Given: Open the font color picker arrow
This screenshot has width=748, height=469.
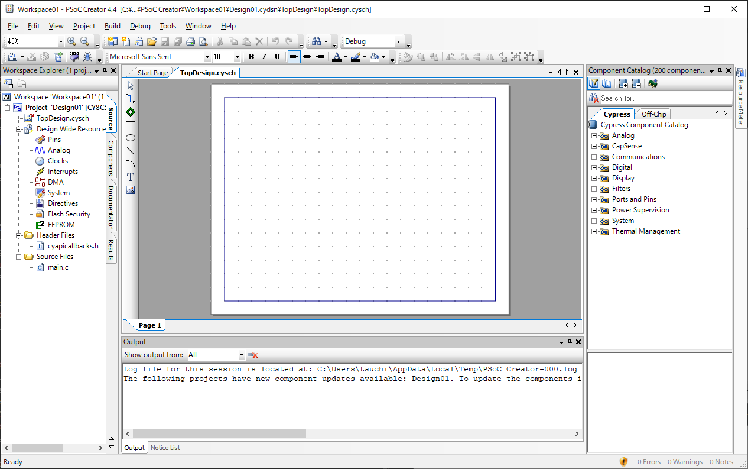Looking at the screenshot, I should 346,57.
